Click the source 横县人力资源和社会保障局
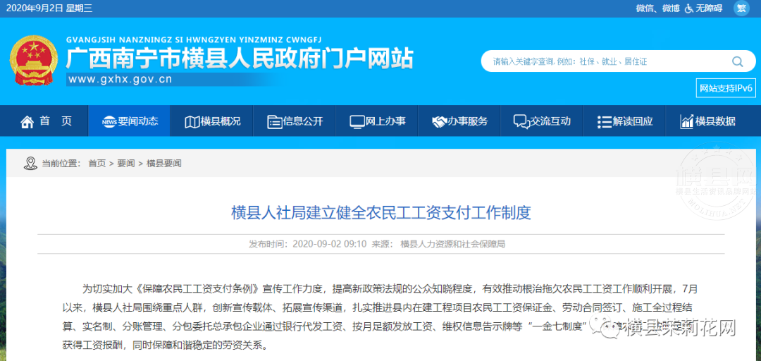761x361 pixels. [x=453, y=245]
